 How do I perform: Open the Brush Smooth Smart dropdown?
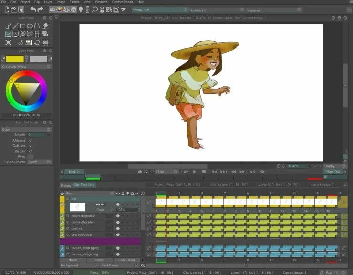pyautogui.click(x=40, y=162)
